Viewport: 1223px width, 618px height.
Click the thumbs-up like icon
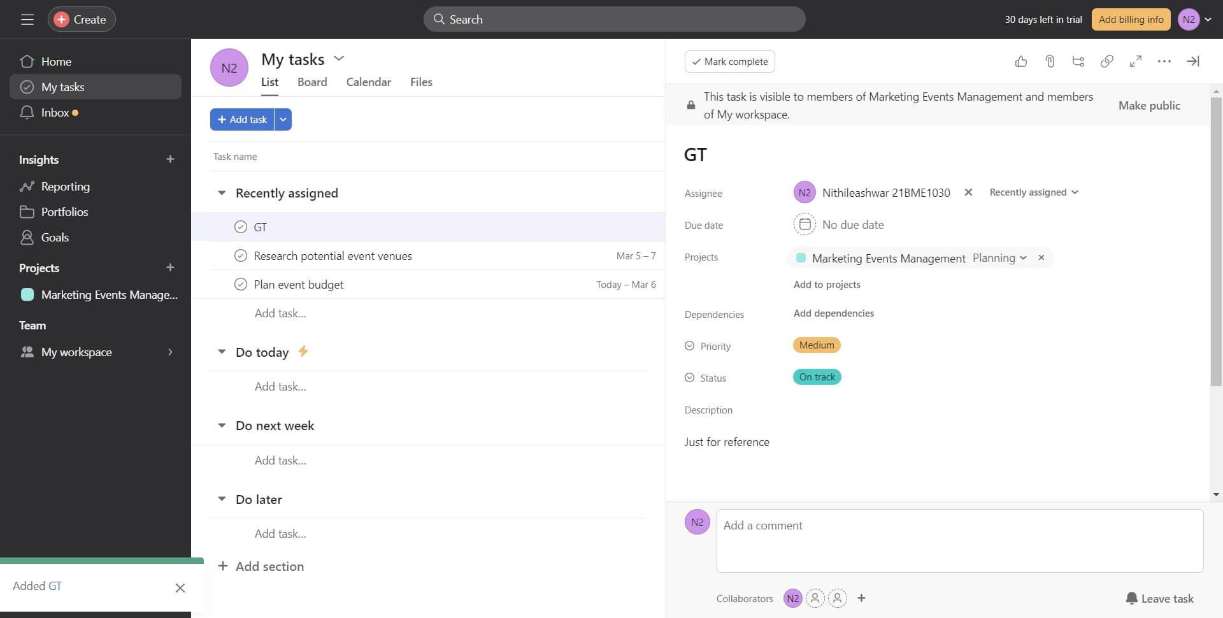coord(1021,61)
